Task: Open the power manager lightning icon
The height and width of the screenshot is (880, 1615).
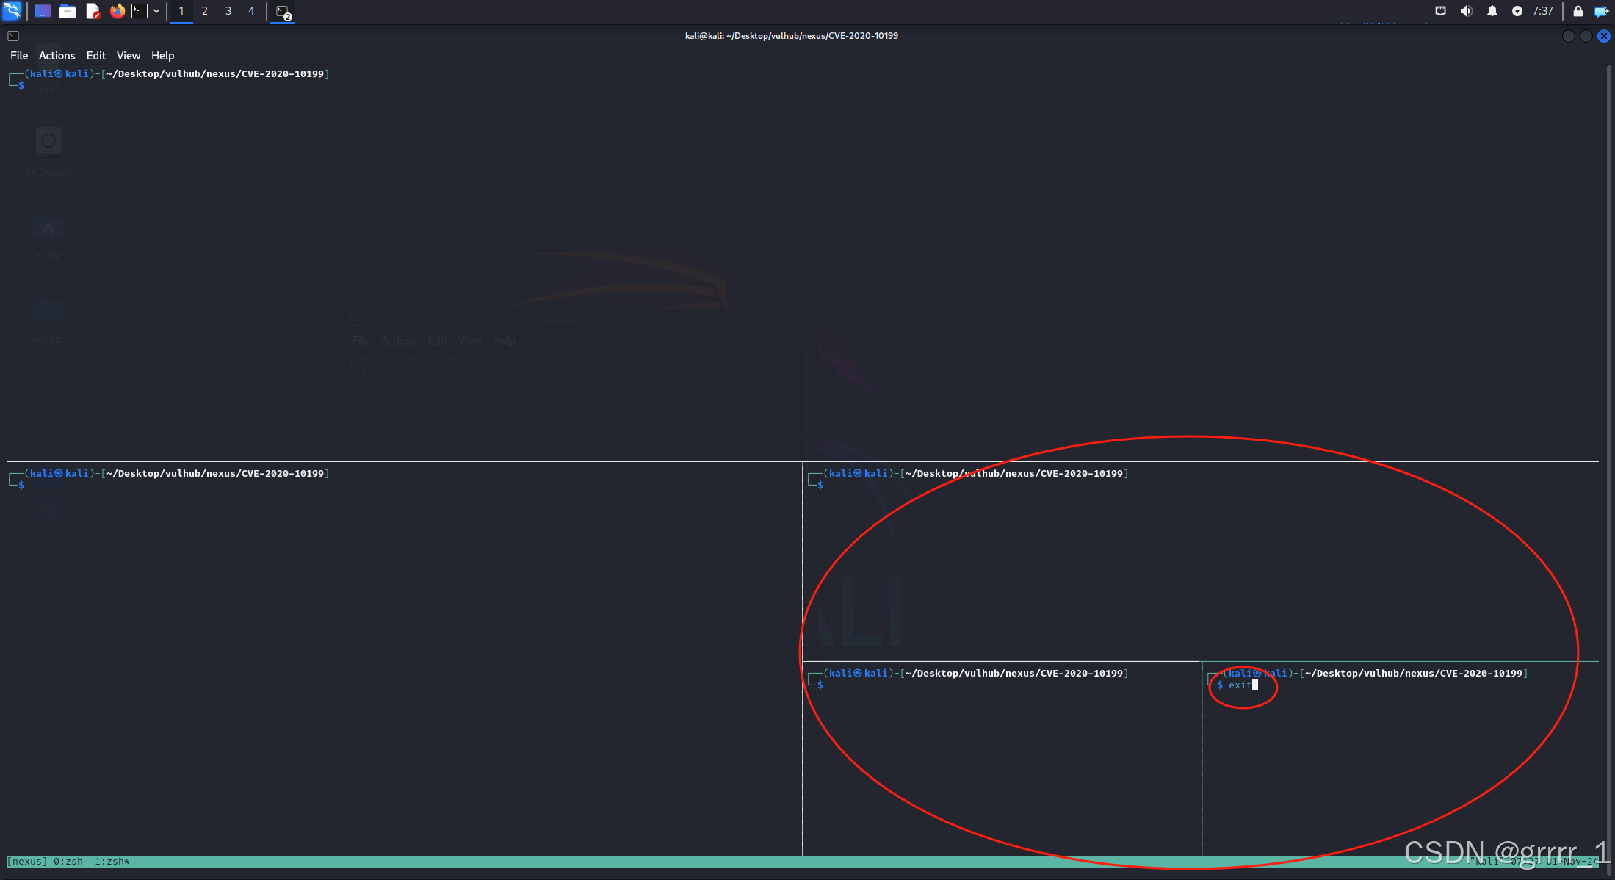Action: tap(1517, 11)
